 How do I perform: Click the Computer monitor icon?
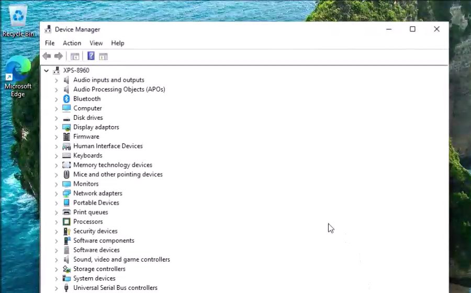[66, 108]
